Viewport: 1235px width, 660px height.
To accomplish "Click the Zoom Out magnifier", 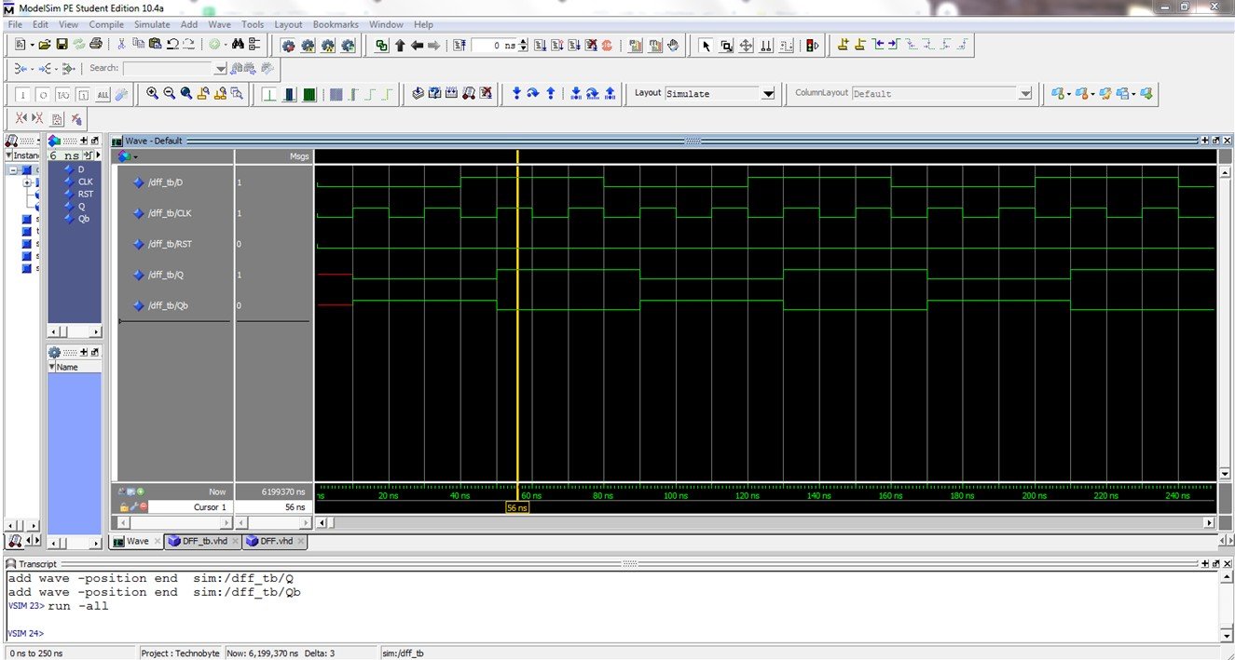I will pyautogui.click(x=170, y=93).
